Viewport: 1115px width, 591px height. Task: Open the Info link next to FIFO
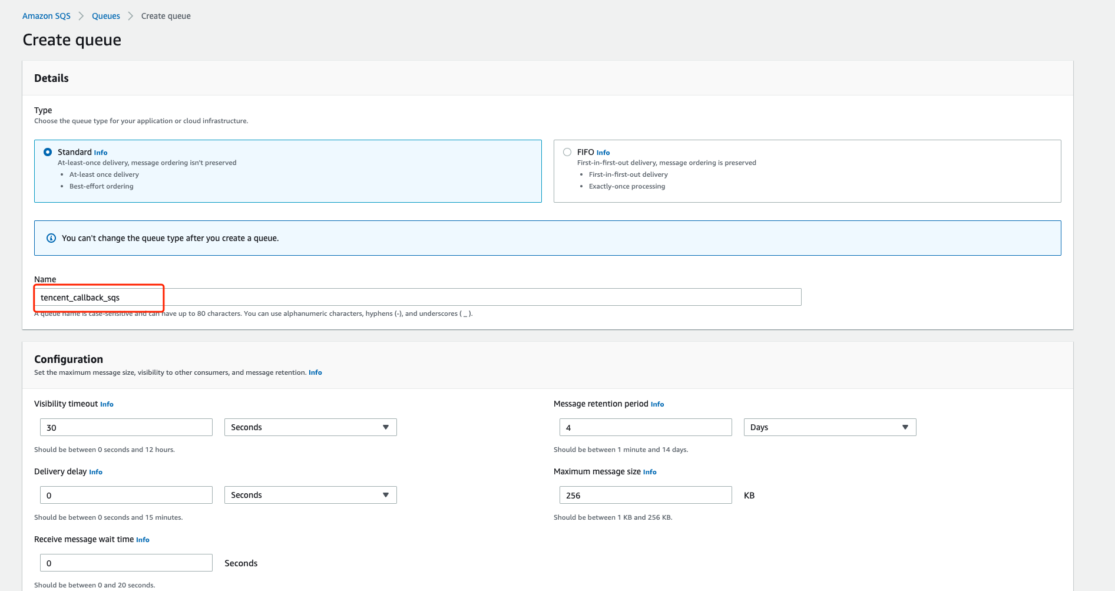pyautogui.click(x=603, y=153)
